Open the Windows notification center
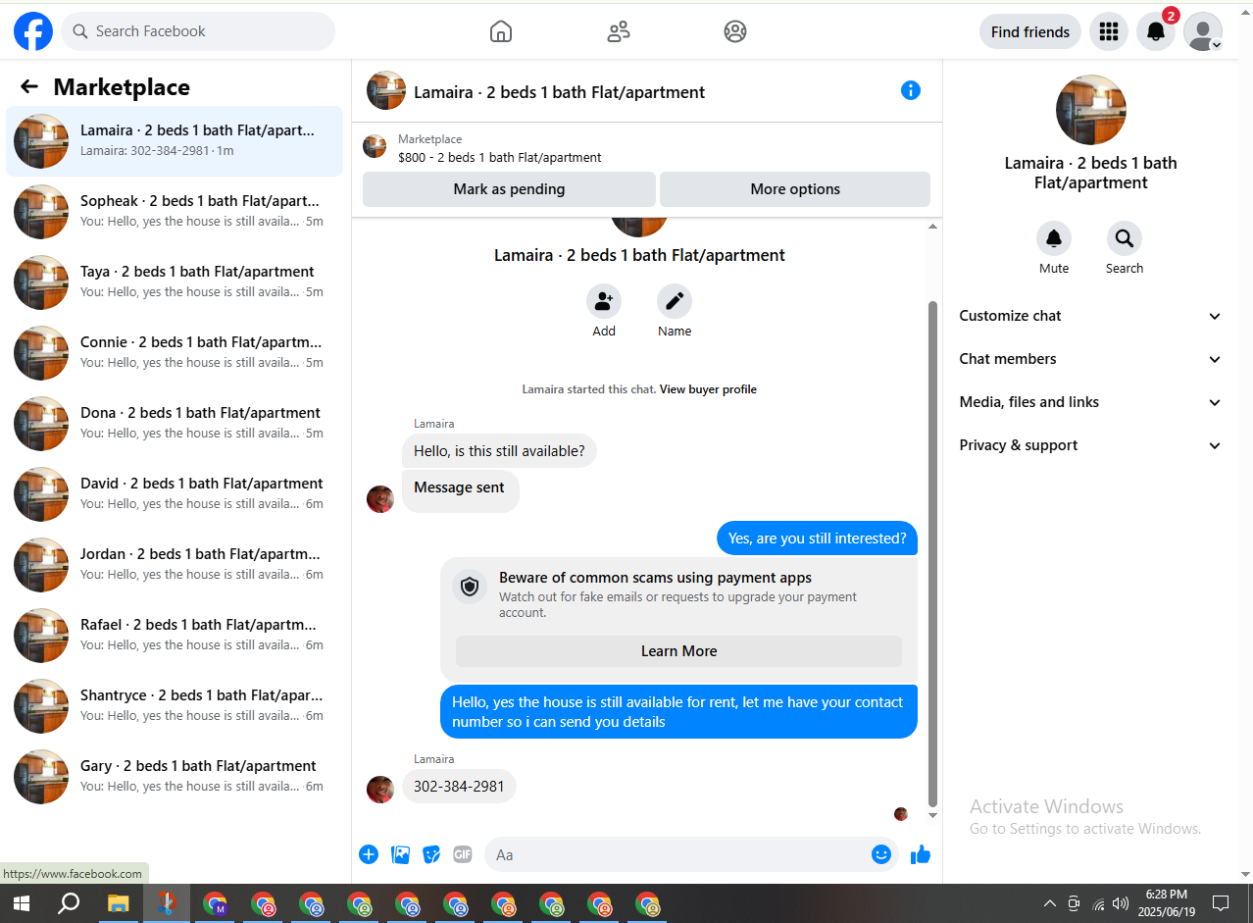The width and height of the screenshot is (1253, 923). 1221,903
